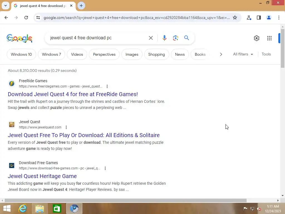Open Jewel Quest Heritage Game link

pyautogui.click(x=42, y=176)
